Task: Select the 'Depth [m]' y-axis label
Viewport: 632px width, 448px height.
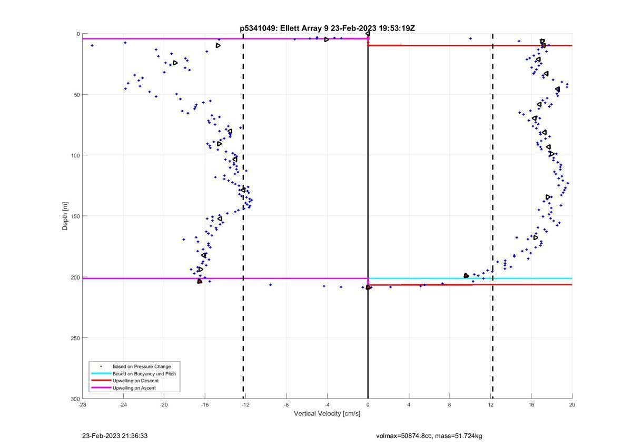Action: [65, 216]
